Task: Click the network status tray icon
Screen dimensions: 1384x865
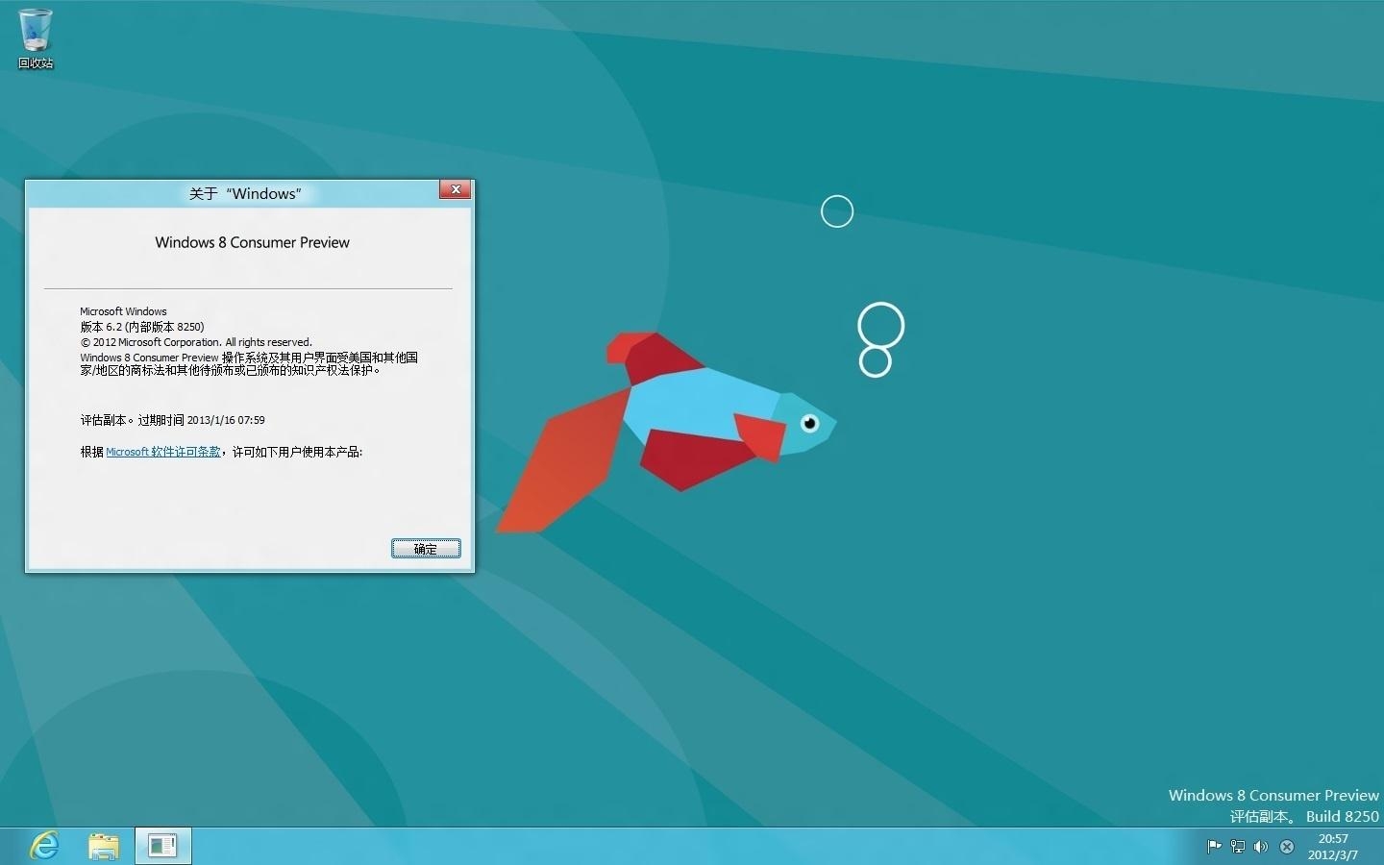Action: (x=1238, y=847)
